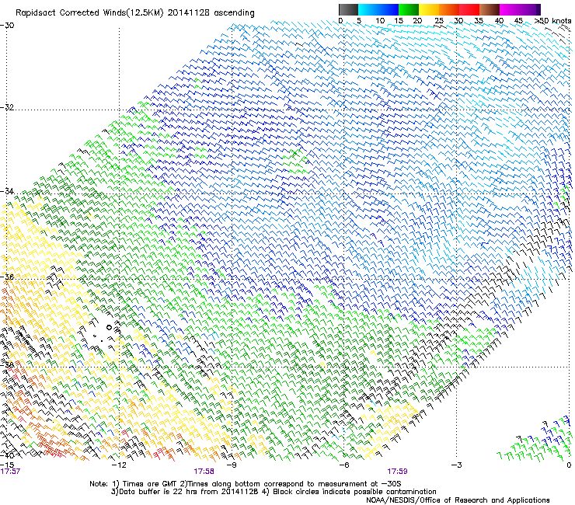Screen dimensions: 575x505
Task: Click the red 30-35 knots legend segment
Action: pos(469,9)
